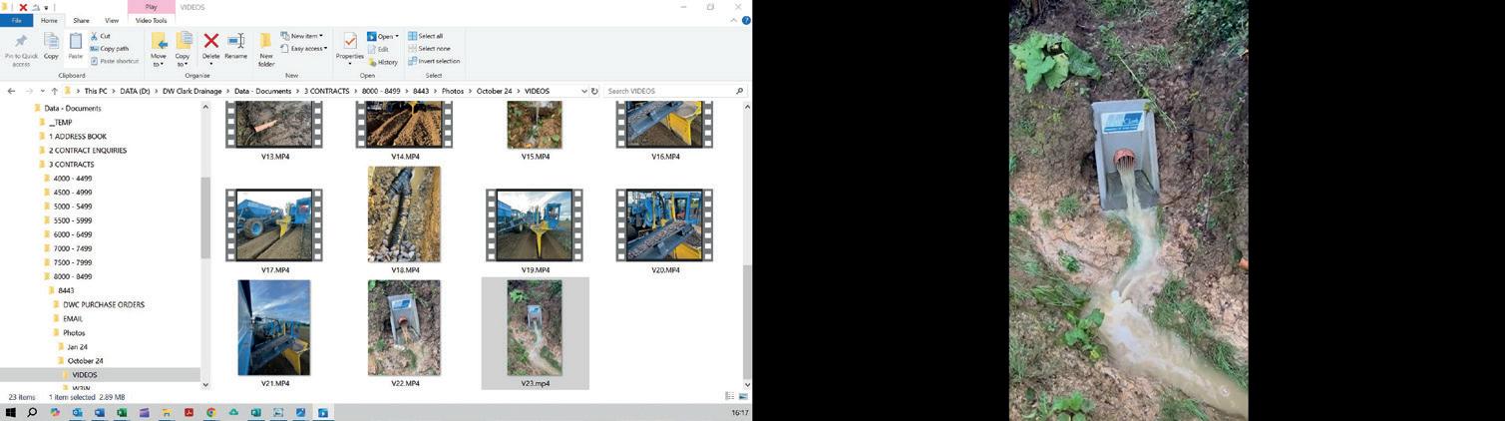This screenshot has height=421, width=1505.
Task: Click the Rename icon in Organise group
Action: pyautogui.click(x=235, y=46)
